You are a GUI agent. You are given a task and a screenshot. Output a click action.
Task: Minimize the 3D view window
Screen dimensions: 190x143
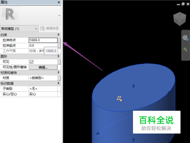(178, 5)
